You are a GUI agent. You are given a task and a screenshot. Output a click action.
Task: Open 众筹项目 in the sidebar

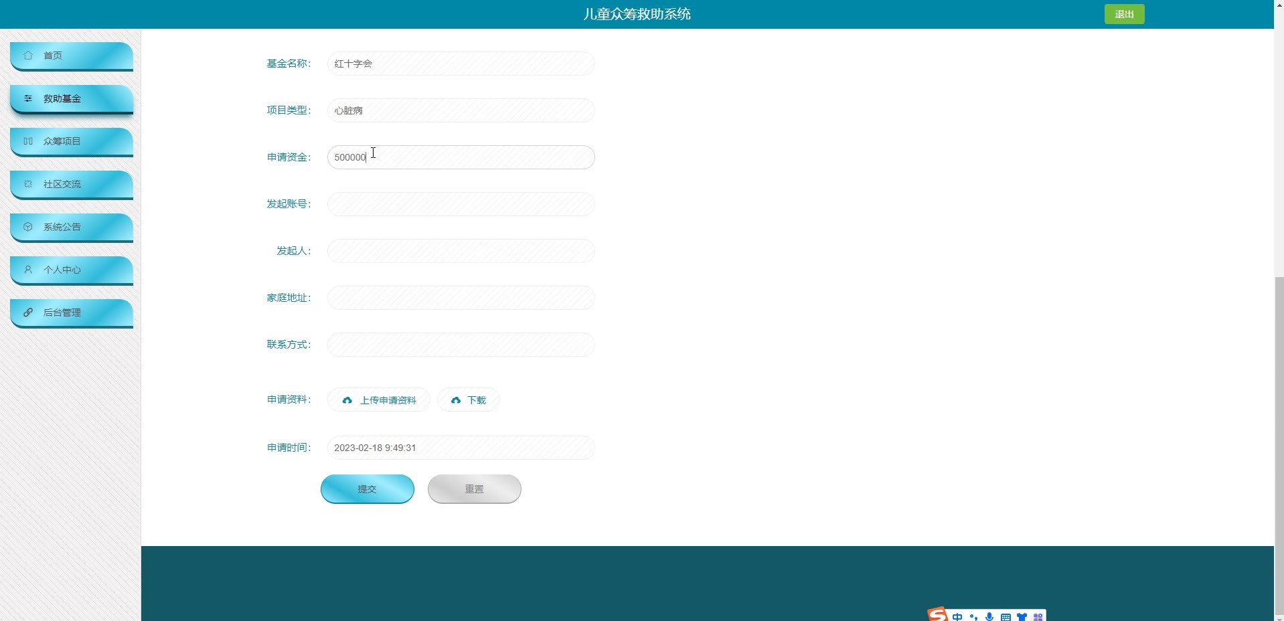[72, 142]
